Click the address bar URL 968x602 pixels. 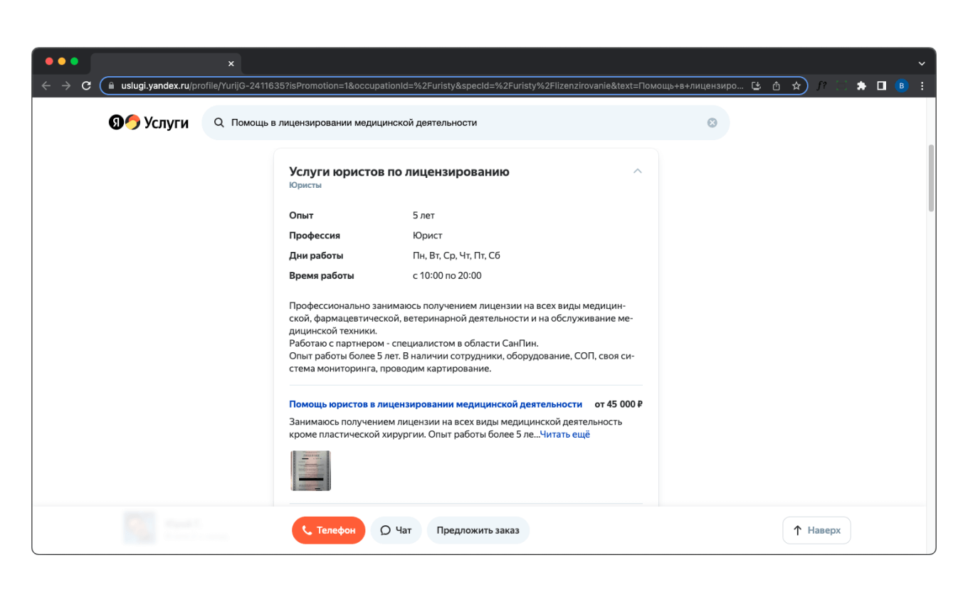click(431, 85)
